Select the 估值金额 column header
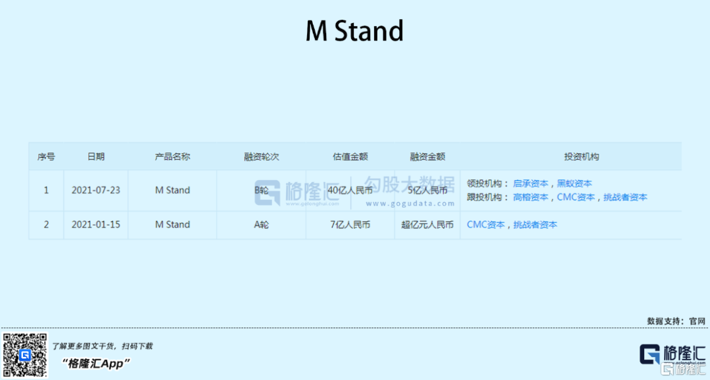The image size is (710, 380). tap(350, 156)
